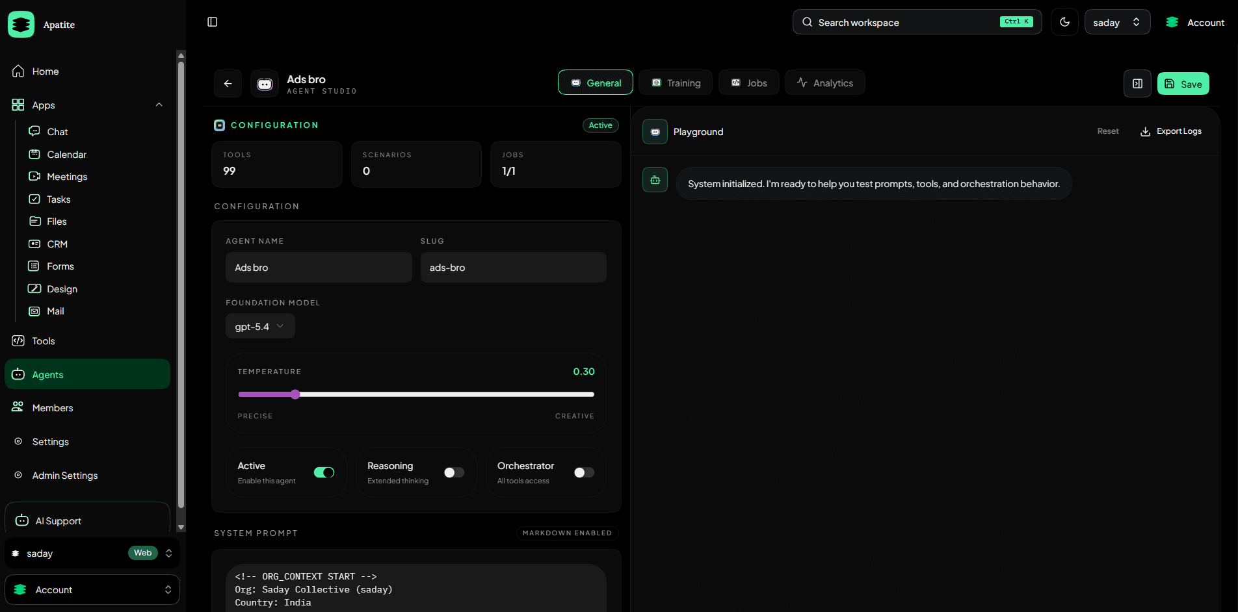Switch to the Jobs tab
The image size is (1238, 612).
pos(749,83)
